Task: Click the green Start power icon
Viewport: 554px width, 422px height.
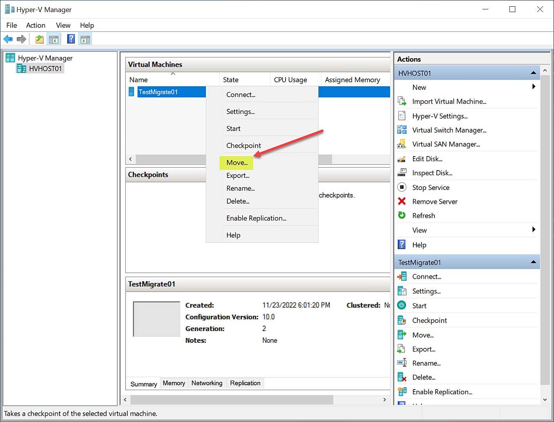Action: pyautogui.click(x=402, y=305)
